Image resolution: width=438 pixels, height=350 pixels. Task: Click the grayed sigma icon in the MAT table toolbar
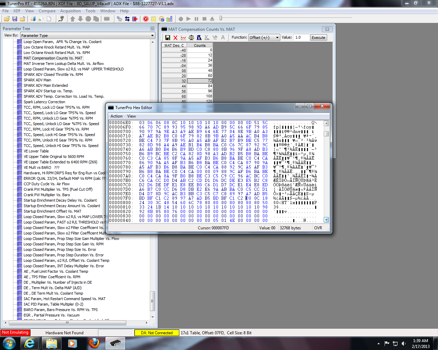(x=207, y=38)
